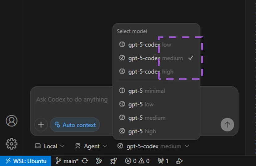
Task: Click the plus add attachment button
Action: [x=41, y=125]
